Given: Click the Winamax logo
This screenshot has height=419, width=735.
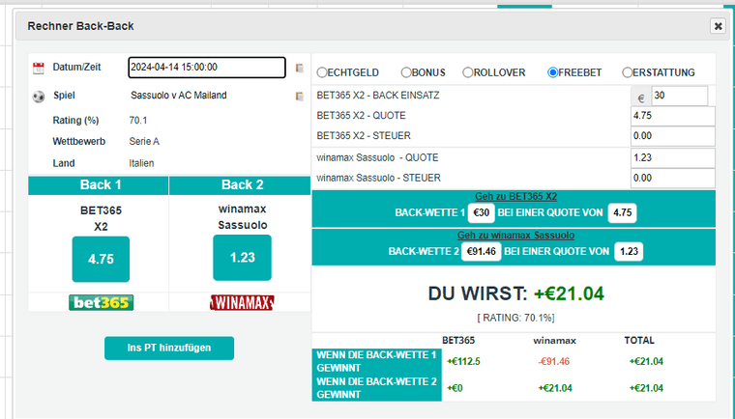Looking at the screenshot, I should (x=242, y=302).
